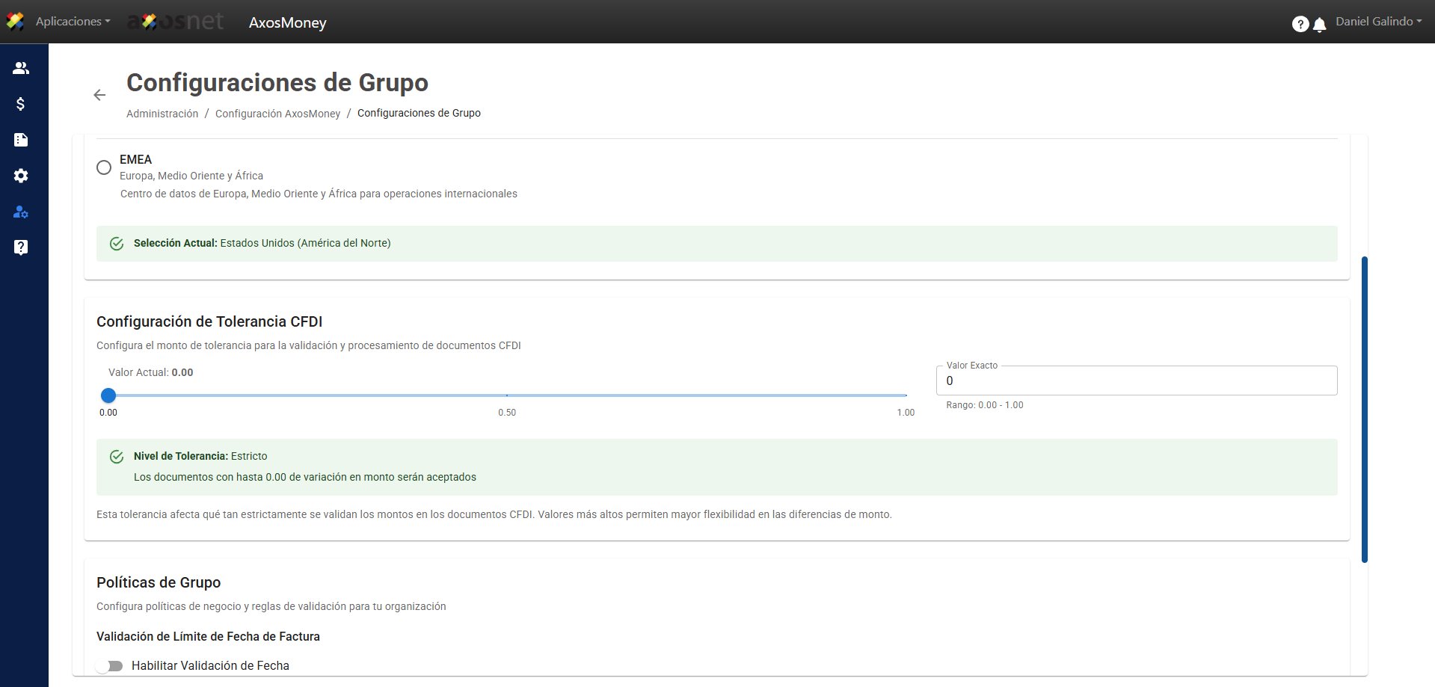Open the help sidebar icon

pos(21,247)
